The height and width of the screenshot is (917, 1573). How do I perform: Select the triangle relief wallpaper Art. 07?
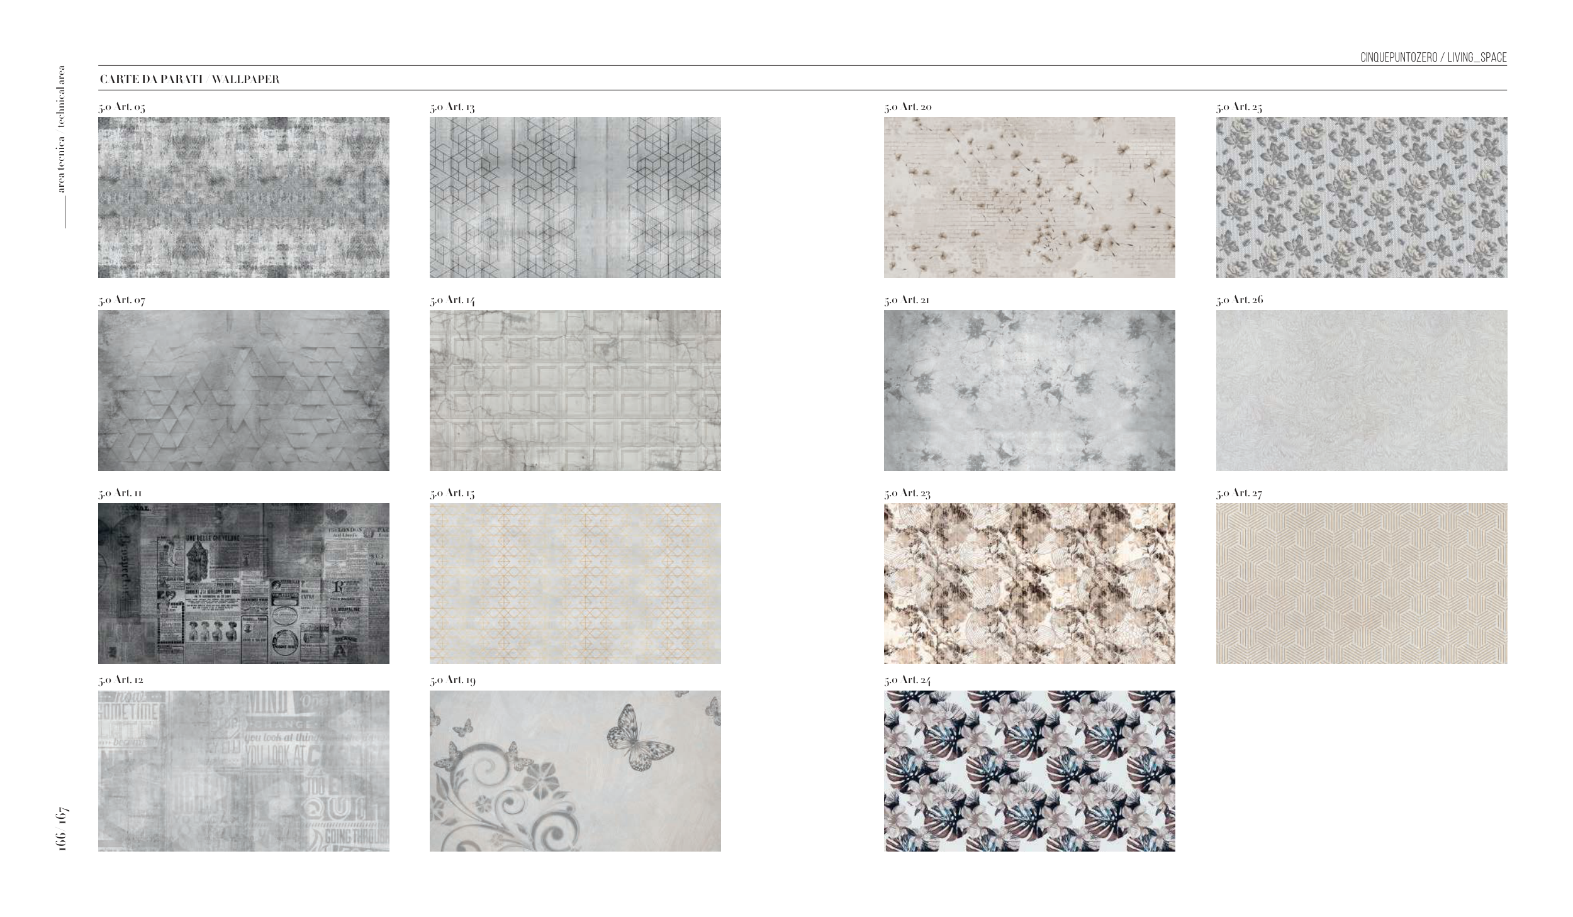pos(244,390)
